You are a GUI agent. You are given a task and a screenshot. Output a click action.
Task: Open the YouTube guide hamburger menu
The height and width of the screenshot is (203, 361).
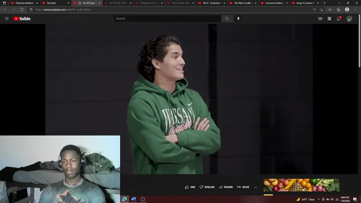[7, 19]
